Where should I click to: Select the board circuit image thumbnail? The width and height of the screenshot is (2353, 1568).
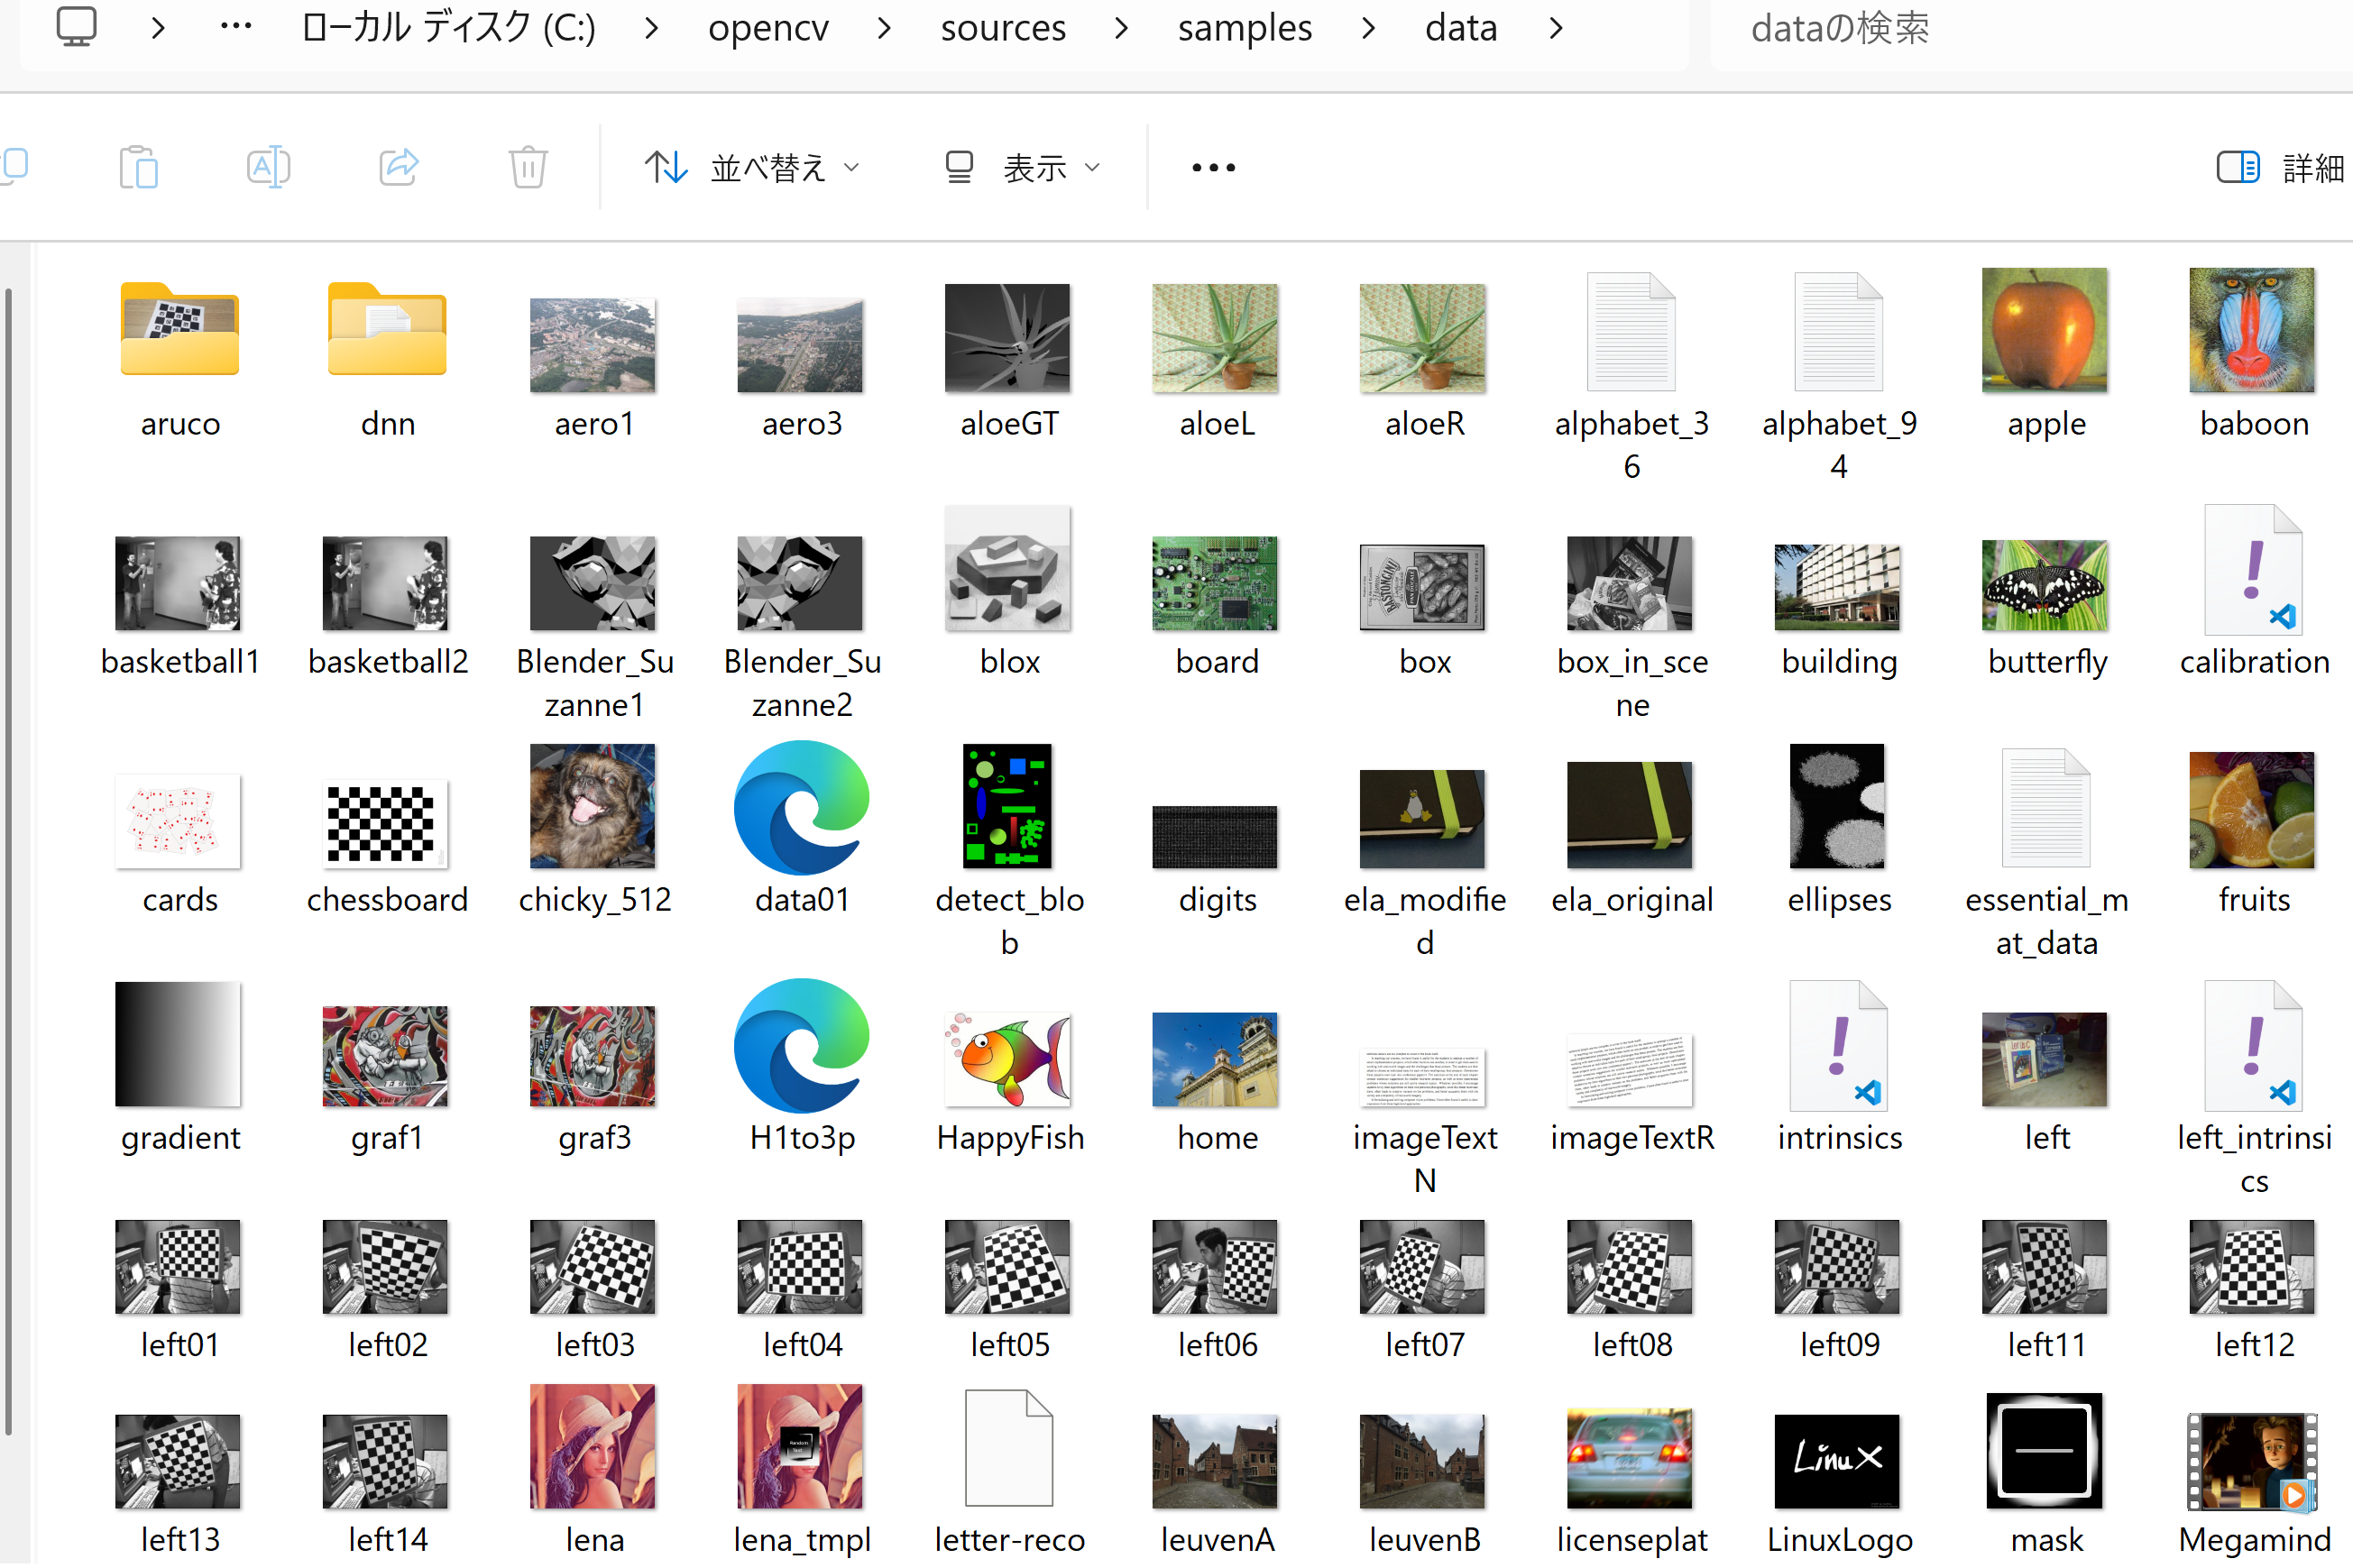click(1215, 584)
